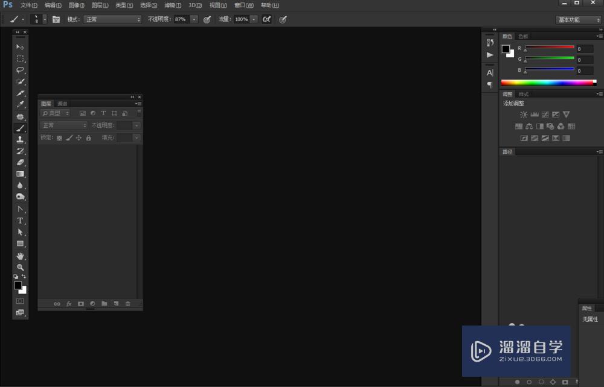
Task: Open the flow 100% dropdown arrow
Action: tap(254, 19)
